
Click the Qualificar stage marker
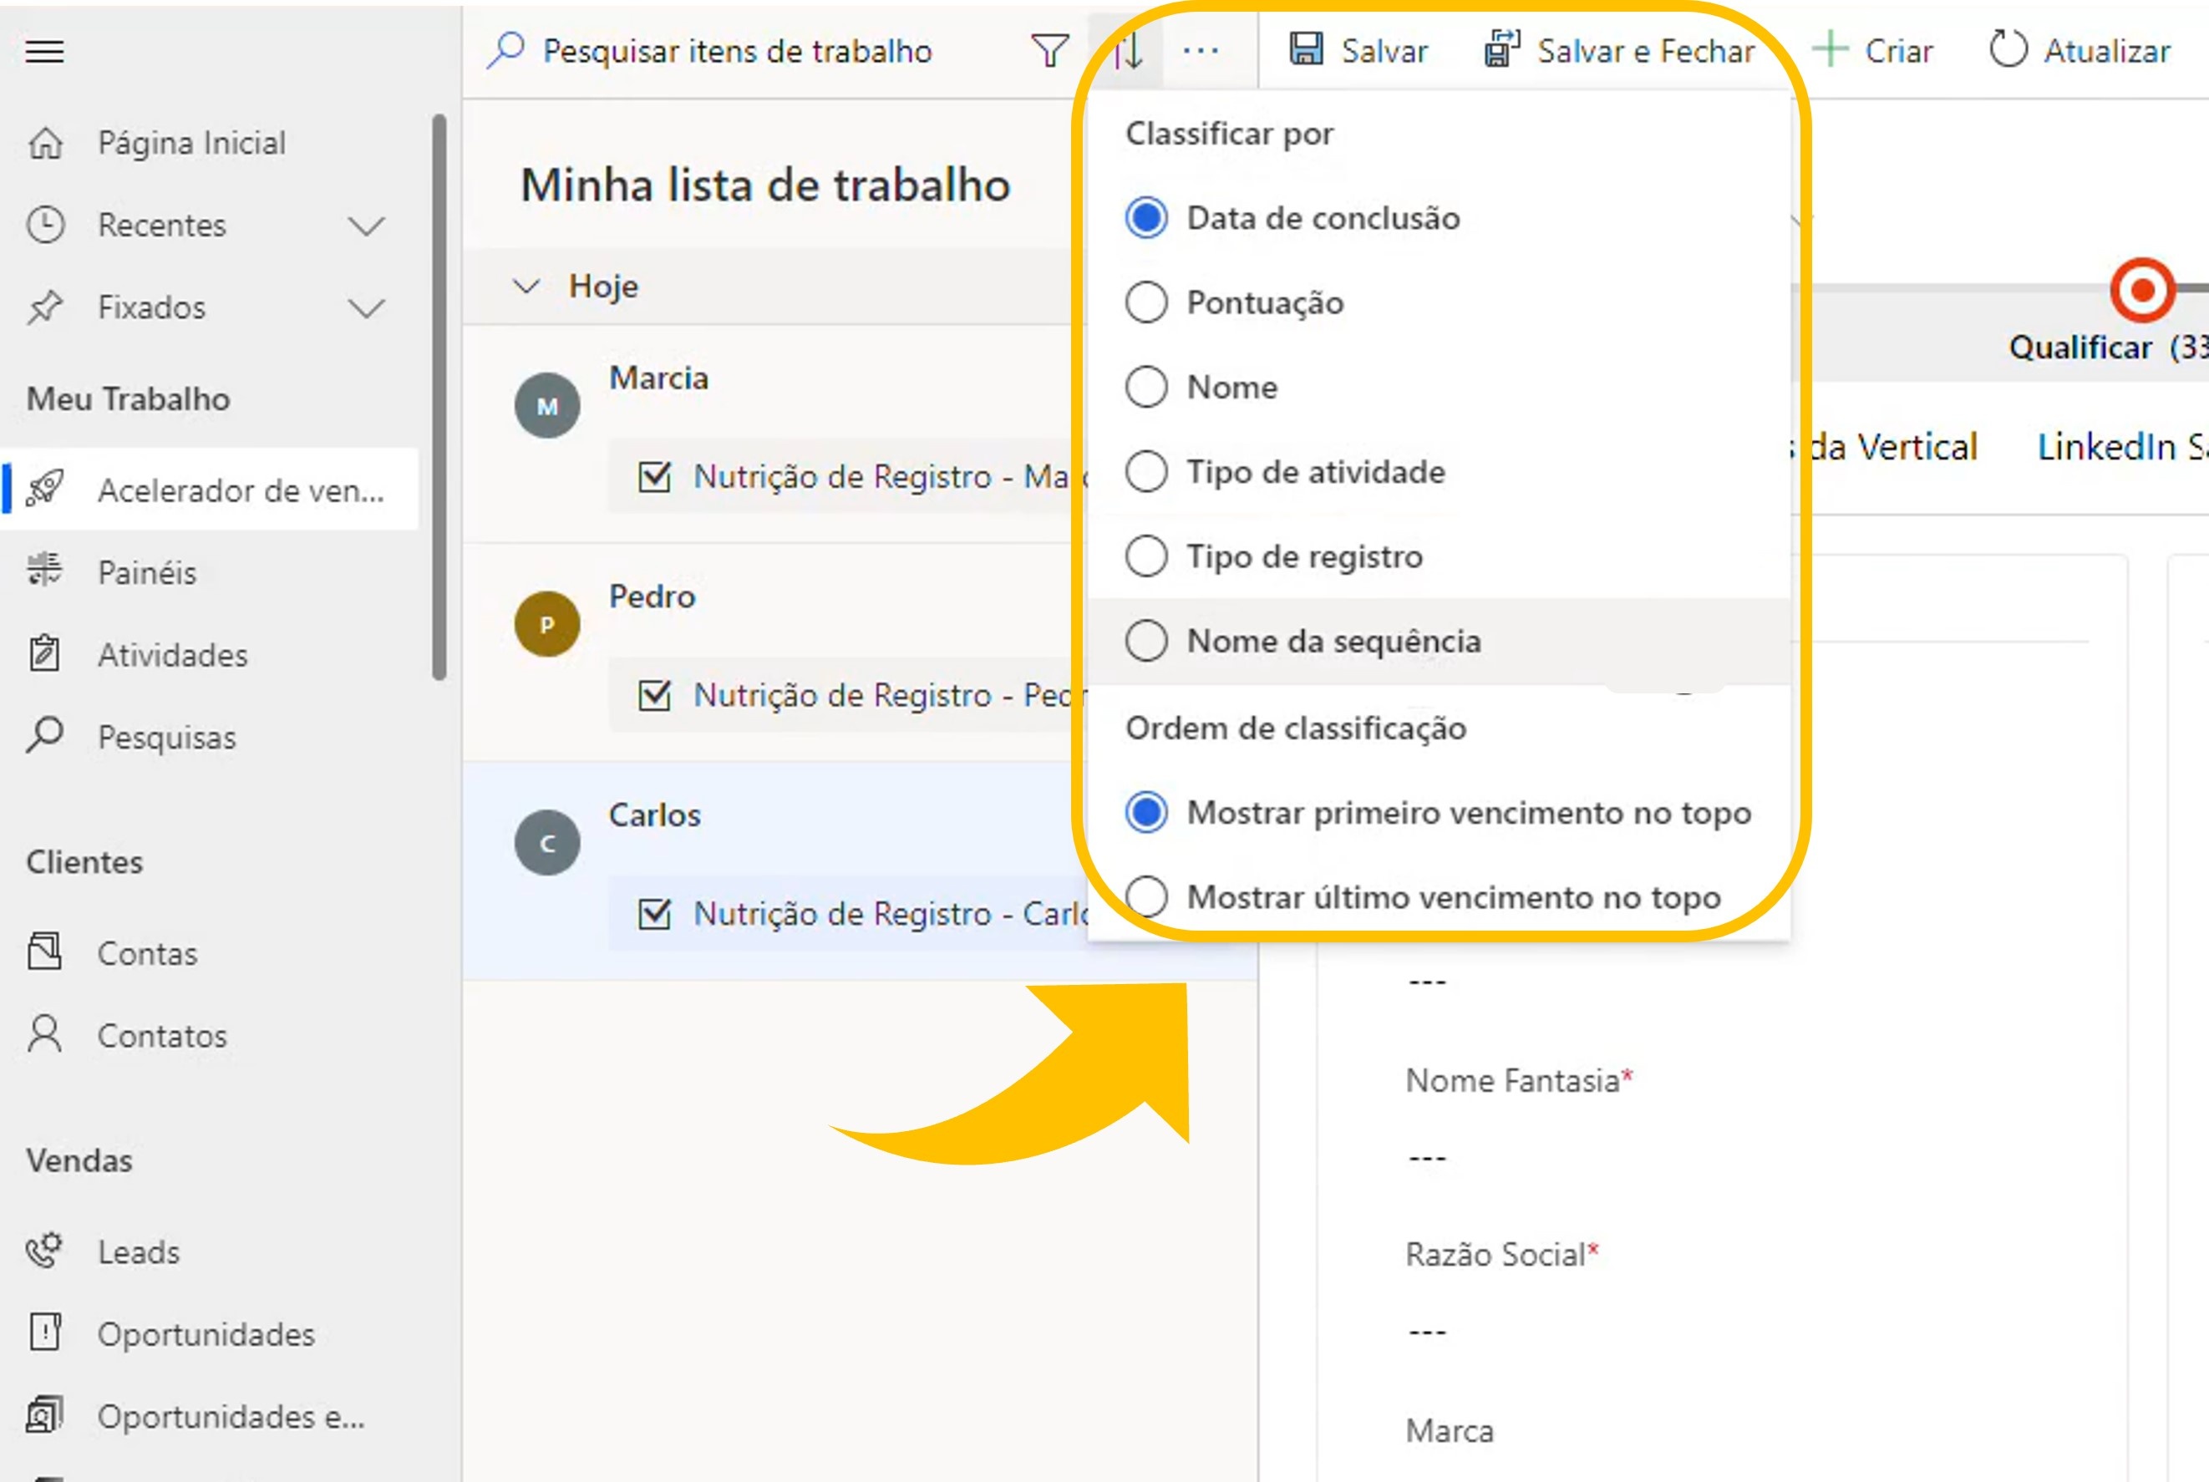tap(2141, 289)
